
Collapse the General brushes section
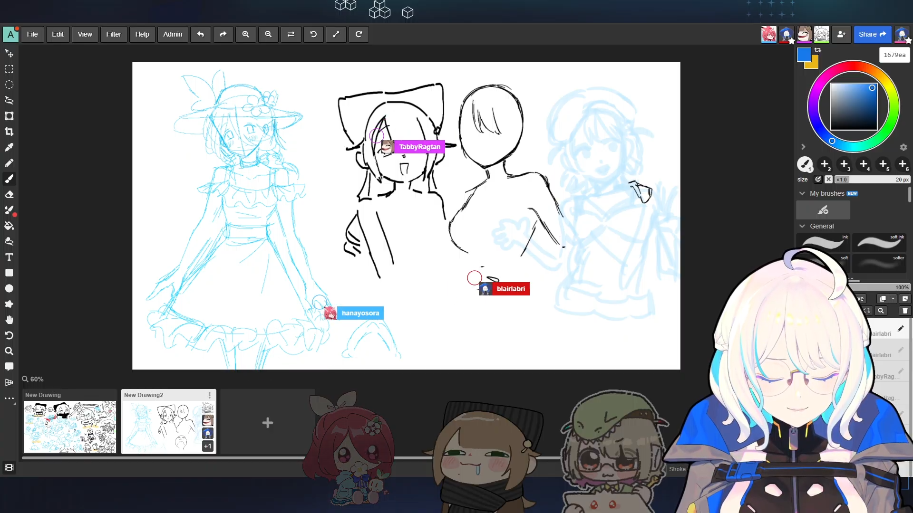pos(802,226)
